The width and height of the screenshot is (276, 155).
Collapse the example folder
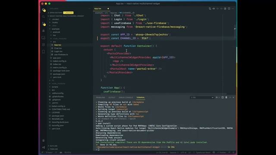[x=56, y=29]
